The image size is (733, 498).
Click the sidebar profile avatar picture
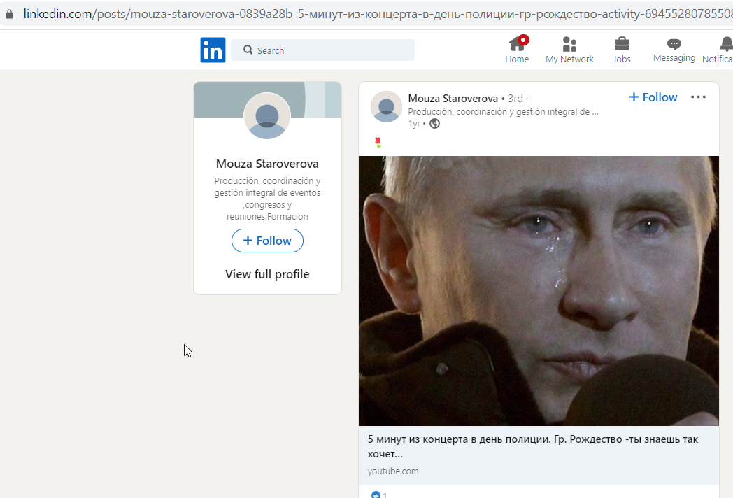coord(267,115)
